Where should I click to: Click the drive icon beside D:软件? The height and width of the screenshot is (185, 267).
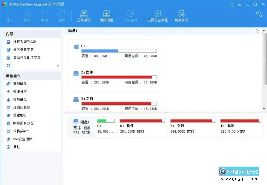tap(76, 73)
